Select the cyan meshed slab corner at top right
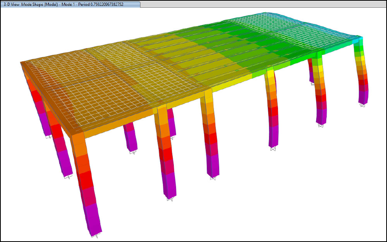Image resolution: width=387 pixels, height=242 pixels. (341, 31)
